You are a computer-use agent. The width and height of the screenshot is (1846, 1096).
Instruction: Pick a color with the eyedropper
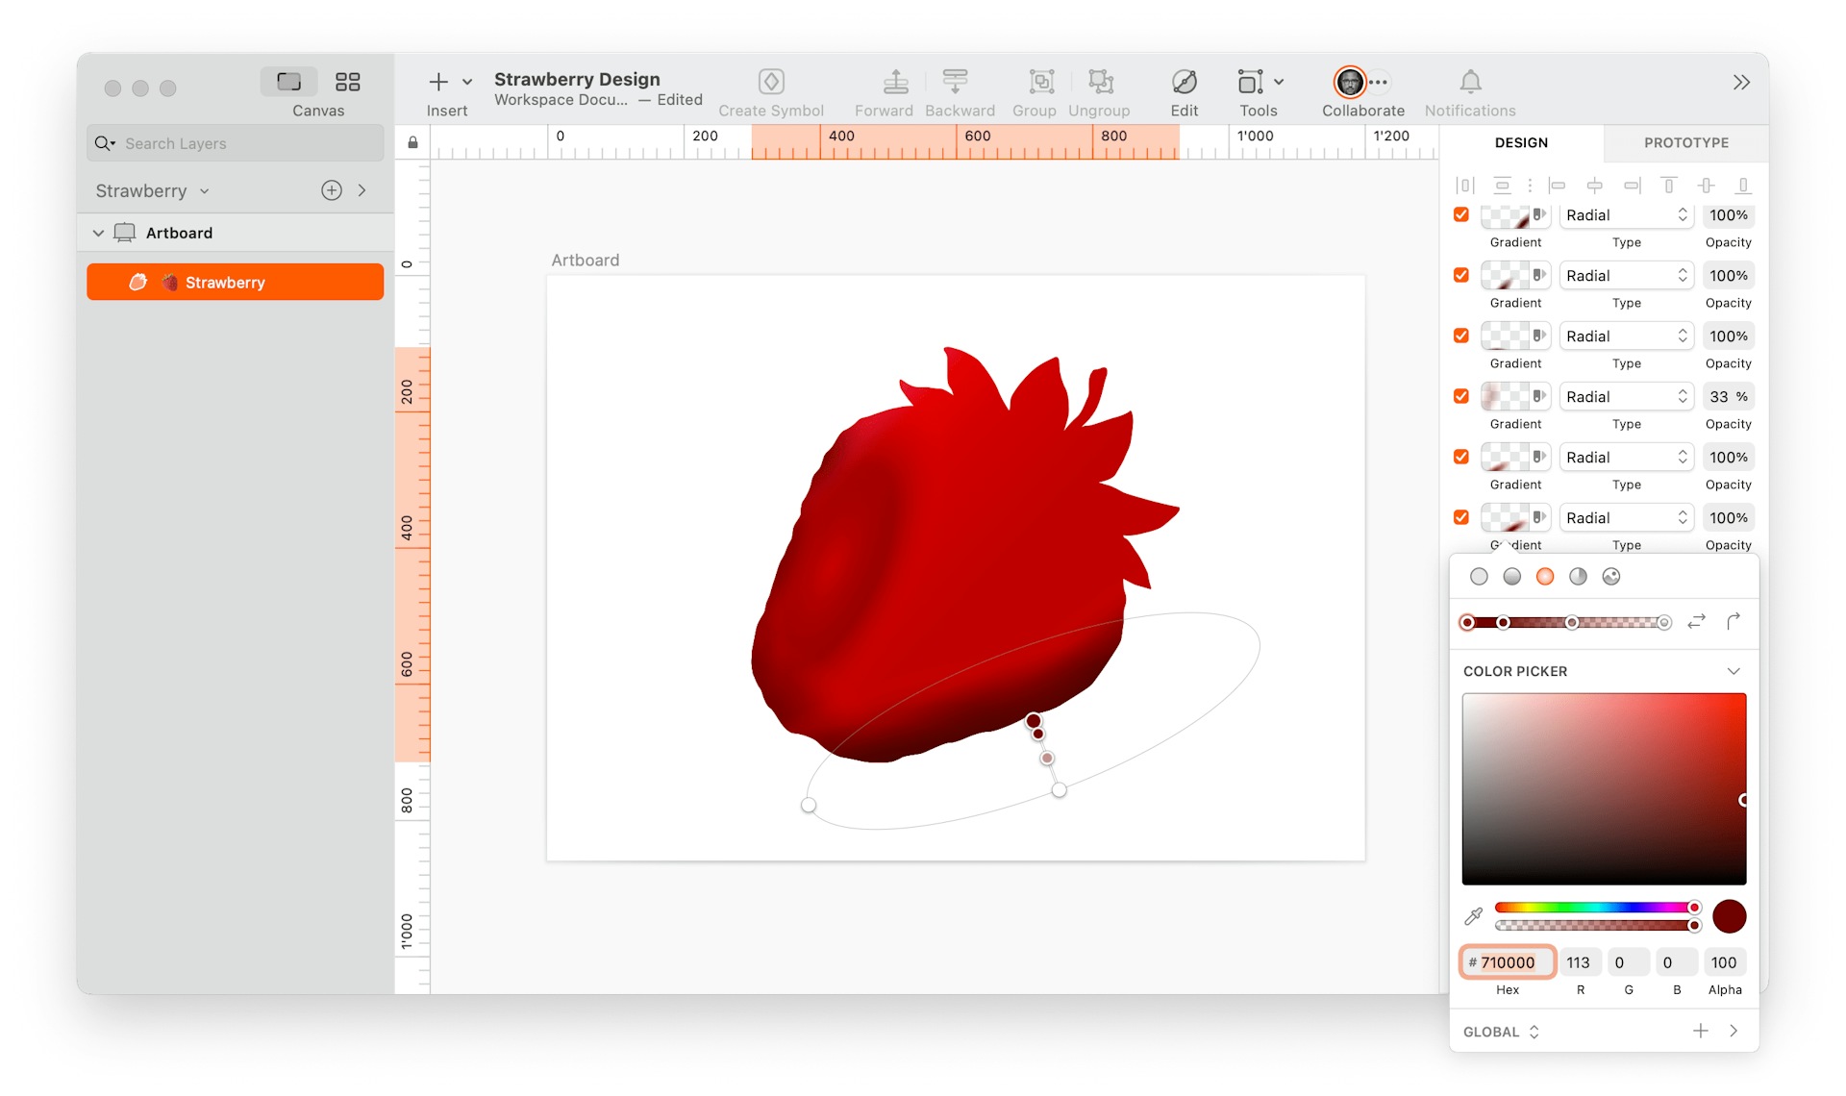[x=1473, y=916]
